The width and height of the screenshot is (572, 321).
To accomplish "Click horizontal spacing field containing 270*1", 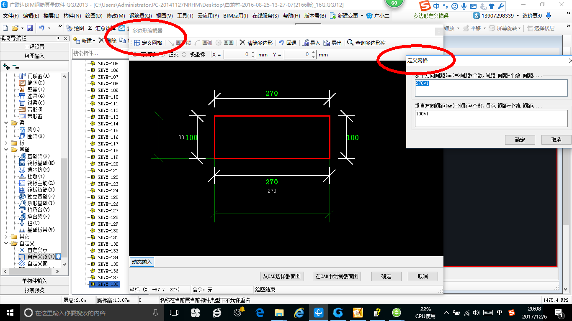I will pyautogui.click(x=491, y=88).
